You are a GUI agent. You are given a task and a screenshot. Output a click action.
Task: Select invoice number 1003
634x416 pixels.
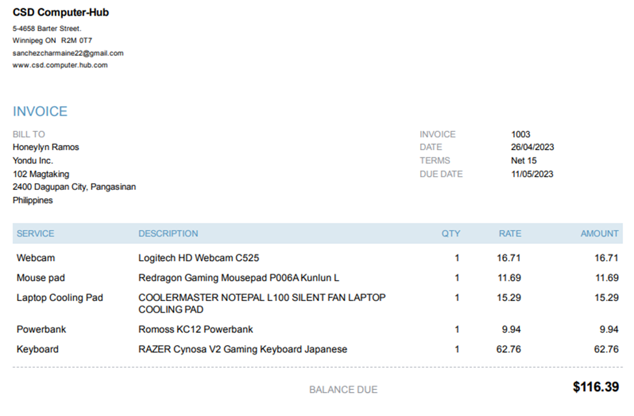pos(520,134)
